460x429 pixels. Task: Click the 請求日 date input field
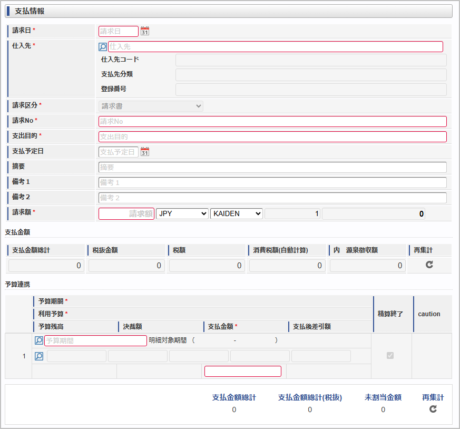pos(119,31)
